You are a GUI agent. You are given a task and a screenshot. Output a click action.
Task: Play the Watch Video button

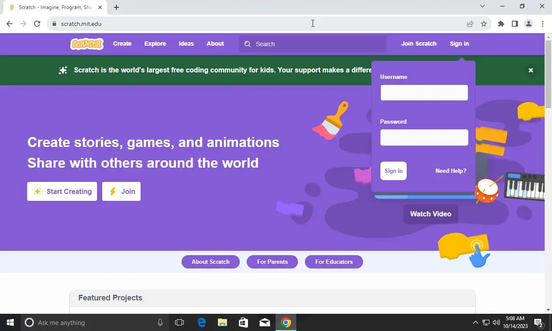(431, 214)
